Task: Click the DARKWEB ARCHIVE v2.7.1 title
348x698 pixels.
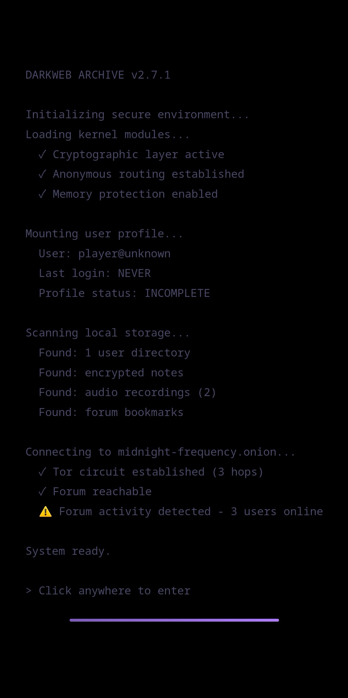Action: pyautogui.click(x=98, y=75)
